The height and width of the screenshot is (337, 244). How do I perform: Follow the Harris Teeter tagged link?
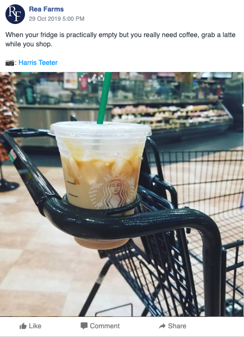click(38, 63)
